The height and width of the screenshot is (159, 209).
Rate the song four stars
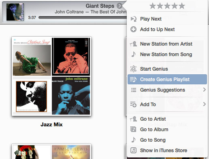click(x=175, y=6)
